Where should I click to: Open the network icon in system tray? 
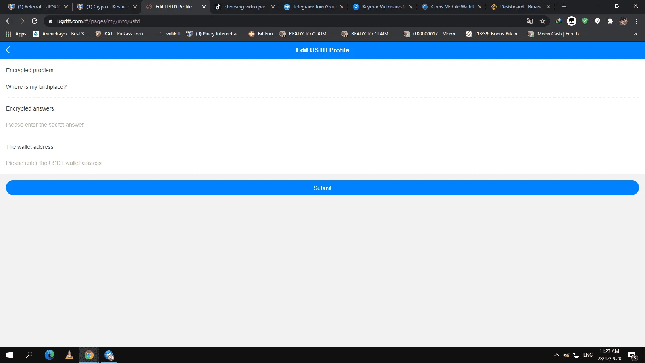tap(576, 355)
